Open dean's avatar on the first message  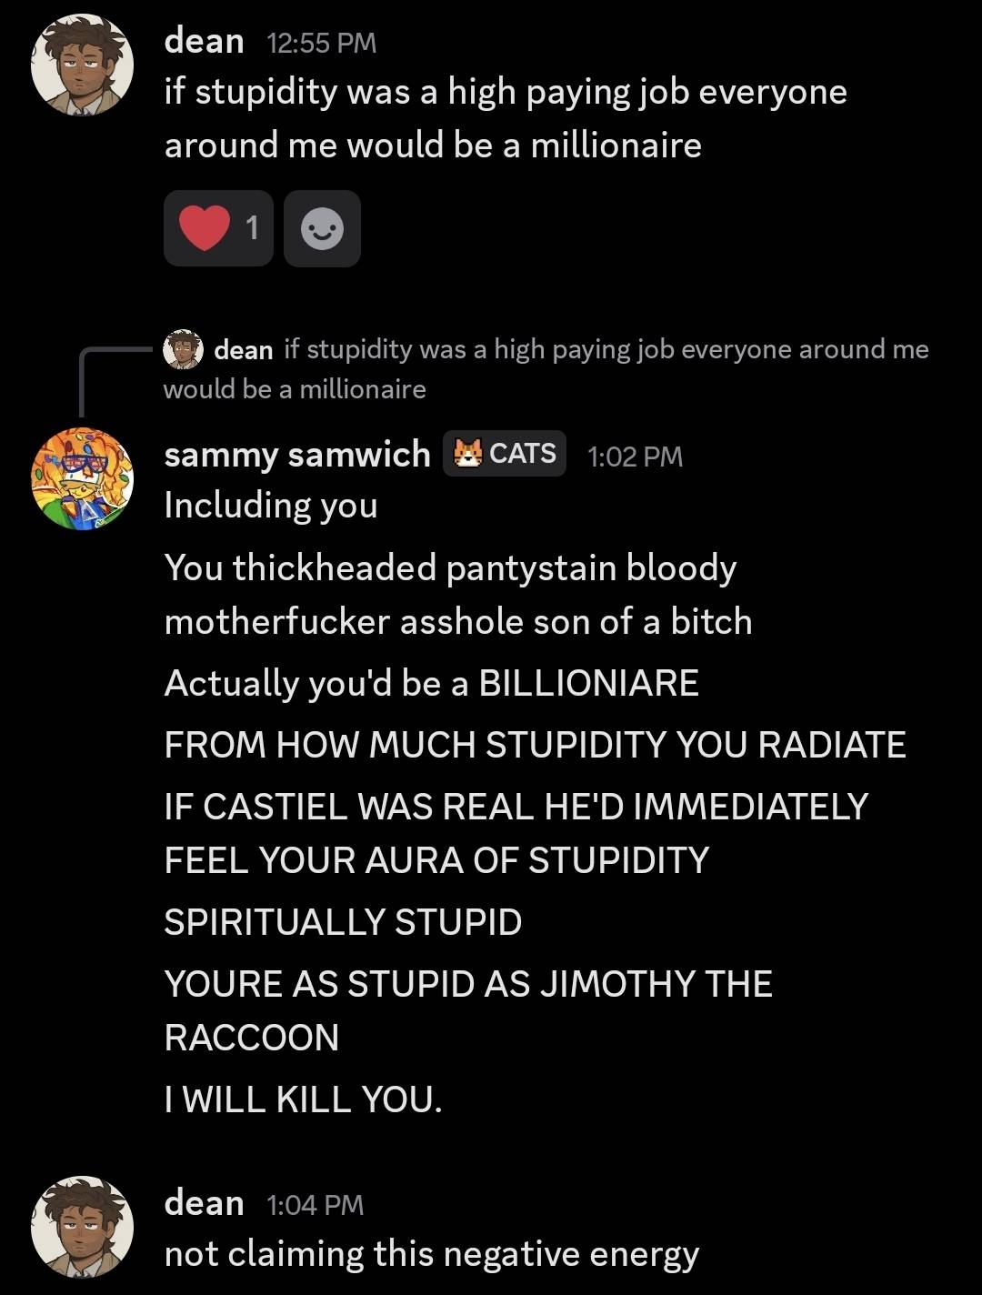[x=82, y=65]
